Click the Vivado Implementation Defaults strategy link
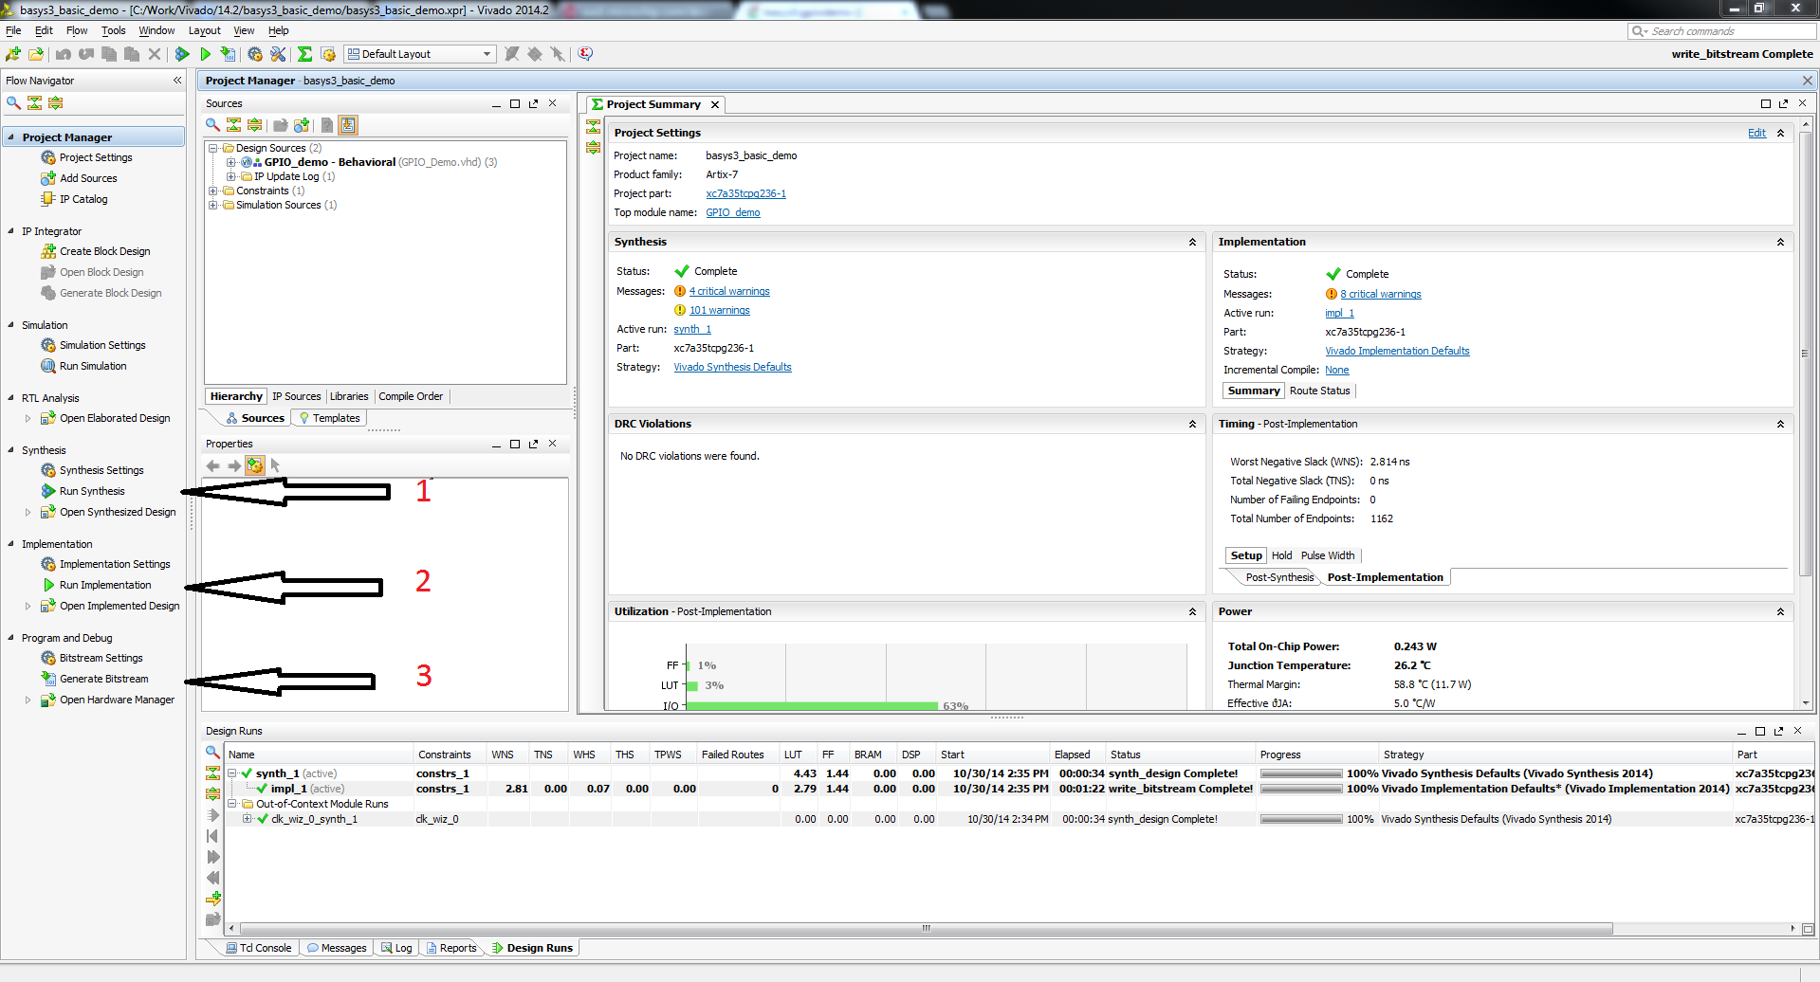 coord(1397,351)
